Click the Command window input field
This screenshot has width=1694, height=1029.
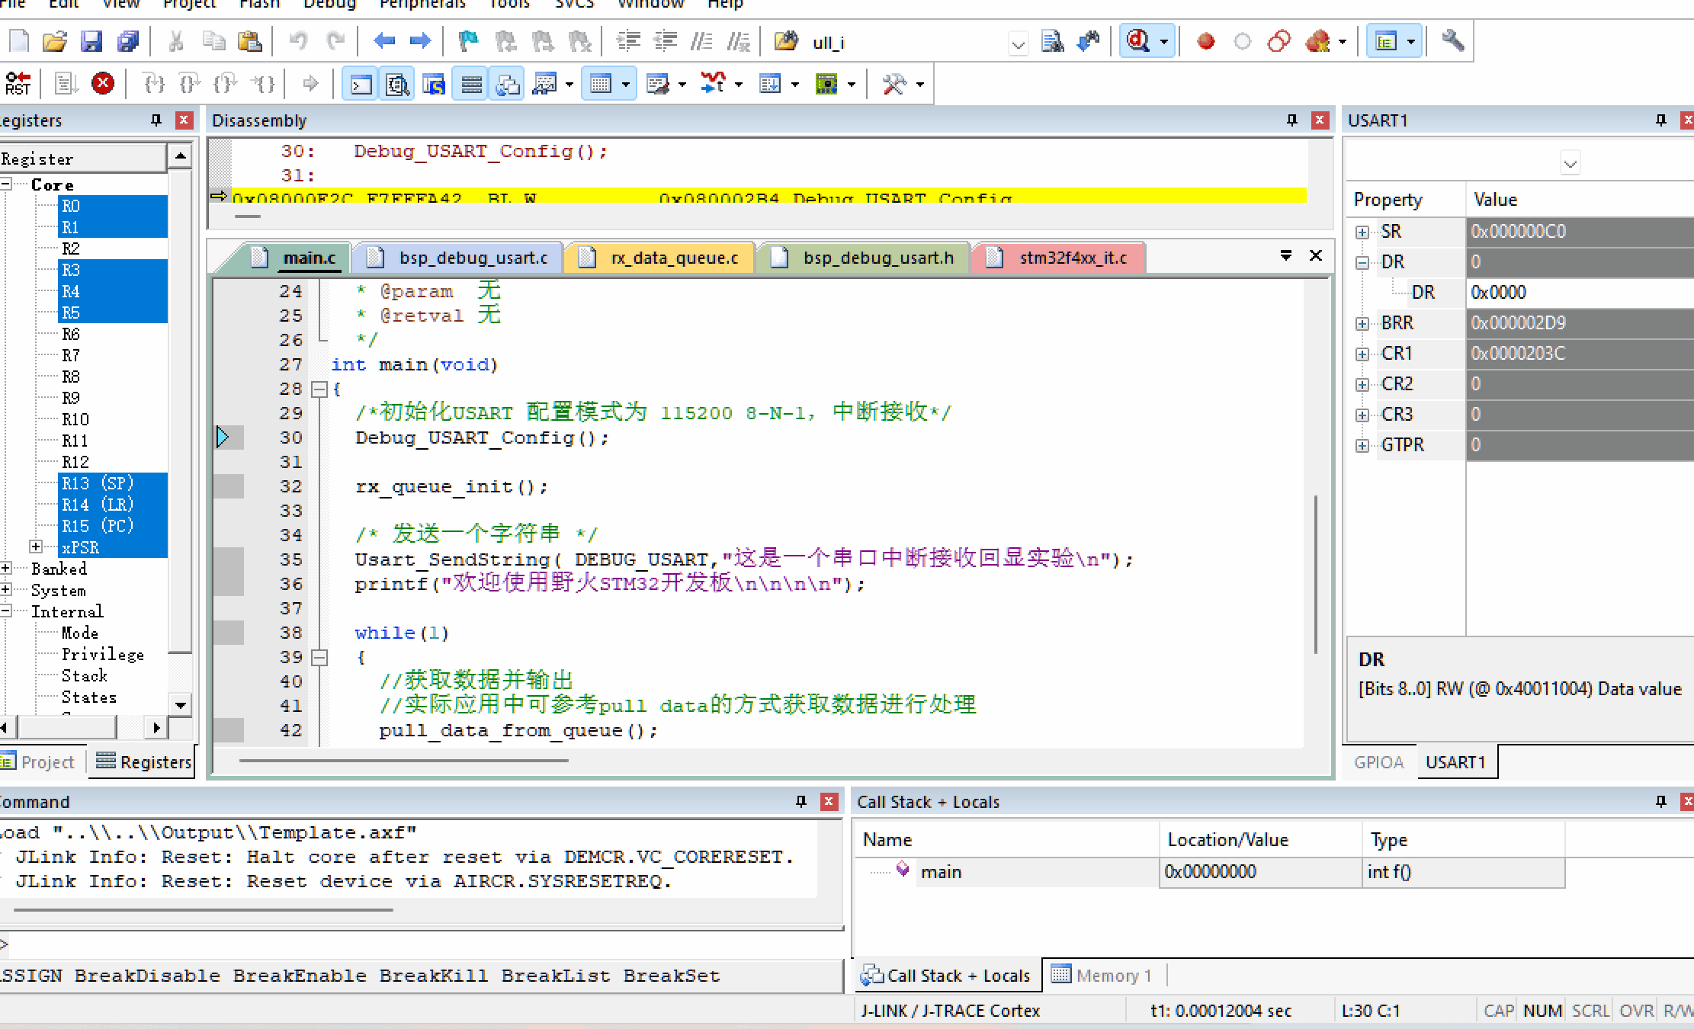pos(419,945)
